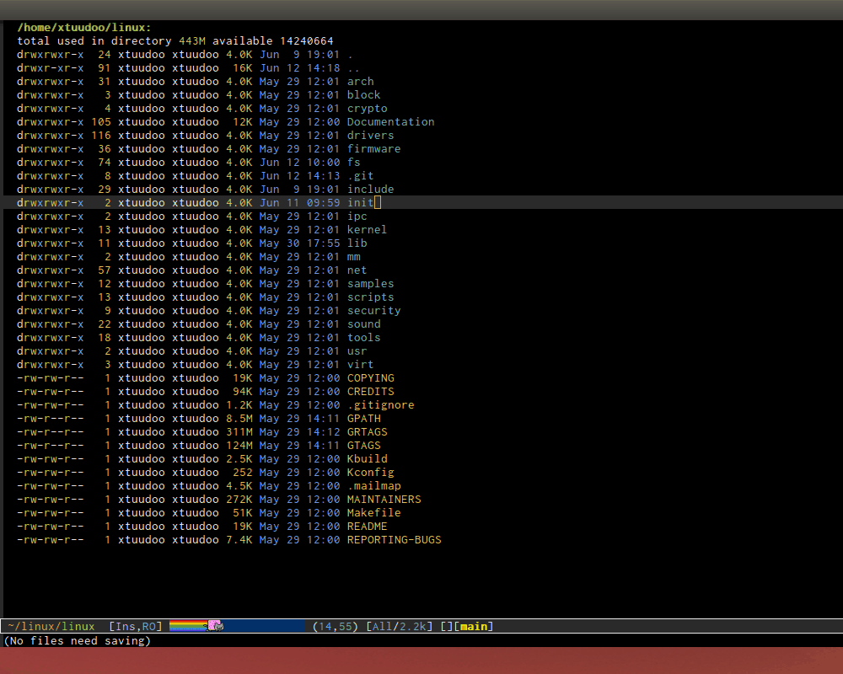The height and width of the screenshot is (674, 843).
Task: Open the arch directory entry
Action: tap(360, 82)
